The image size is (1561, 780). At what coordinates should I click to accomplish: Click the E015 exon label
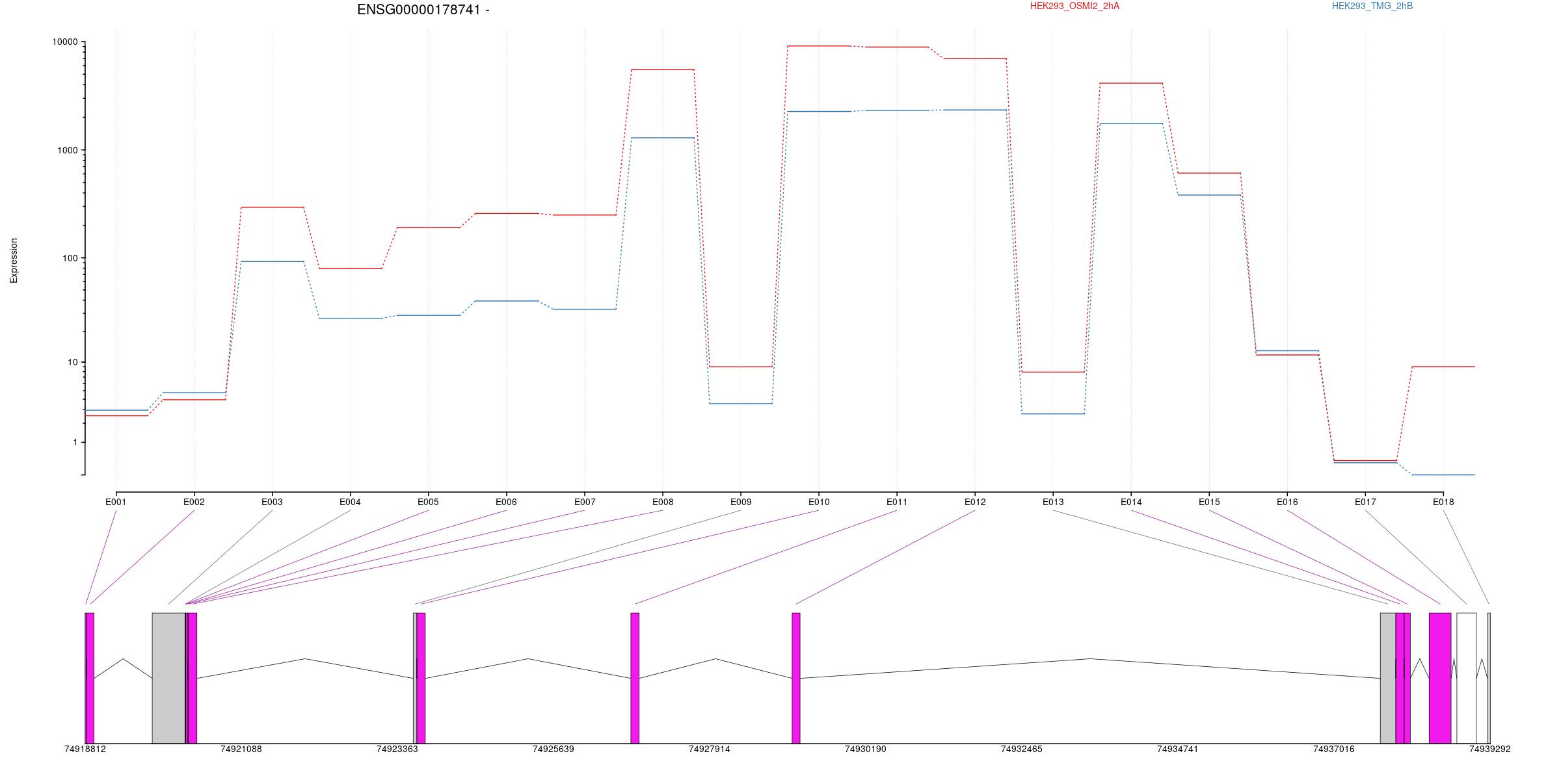[1209, 502]
